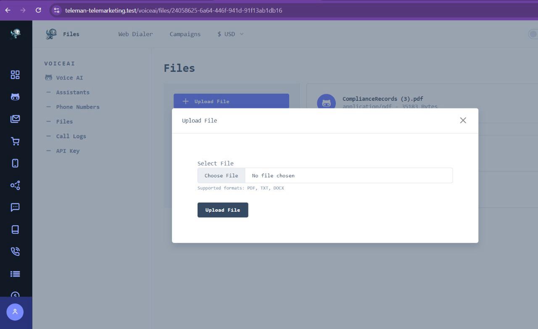Viewport: 538px width, 329px height.
Task: Open the chat bubble icon in sidebar
Action: 15,207
